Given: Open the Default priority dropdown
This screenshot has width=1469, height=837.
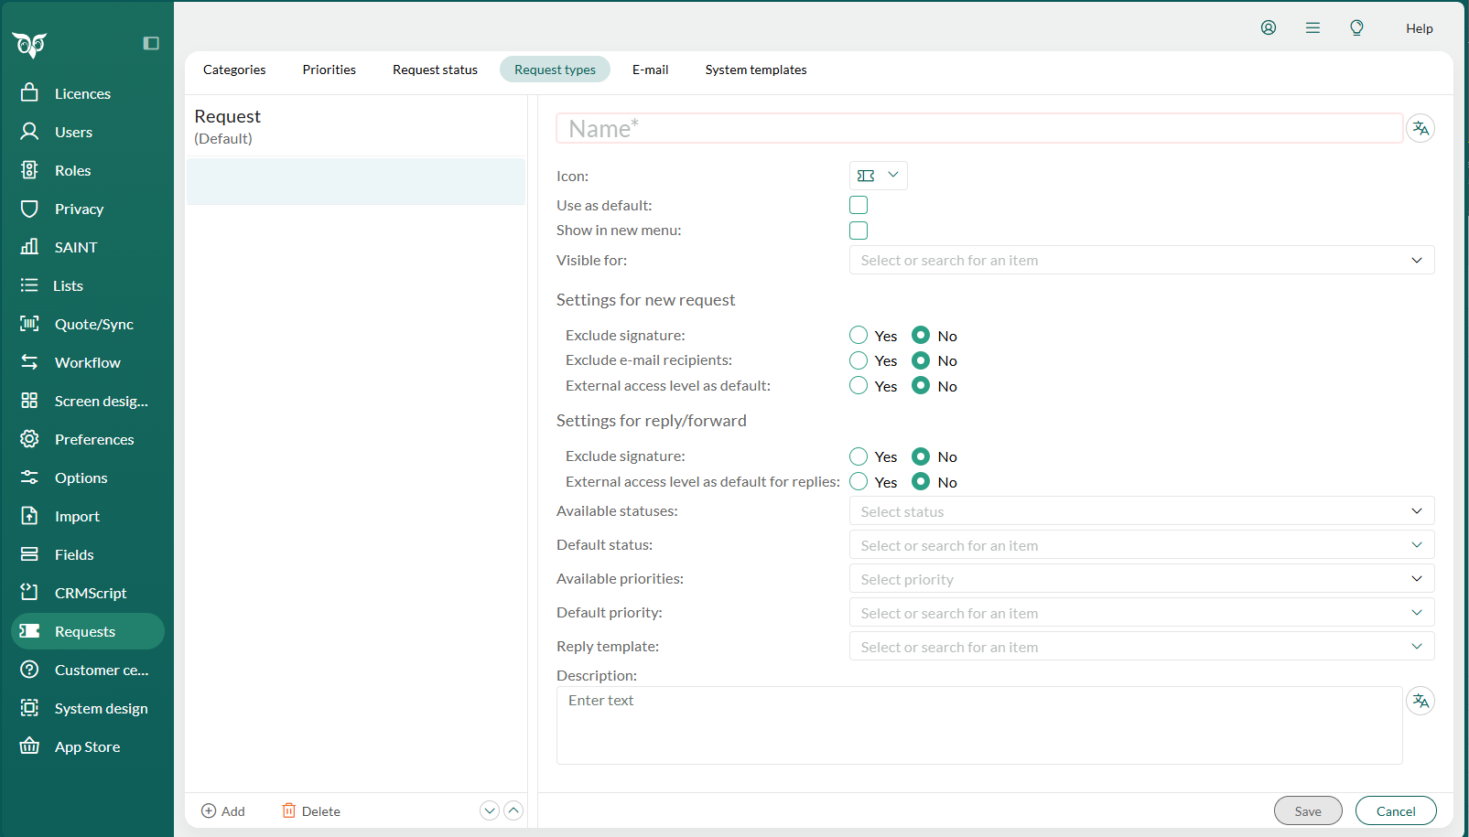Looking at the screenshot, I should tap(1141, 613).
